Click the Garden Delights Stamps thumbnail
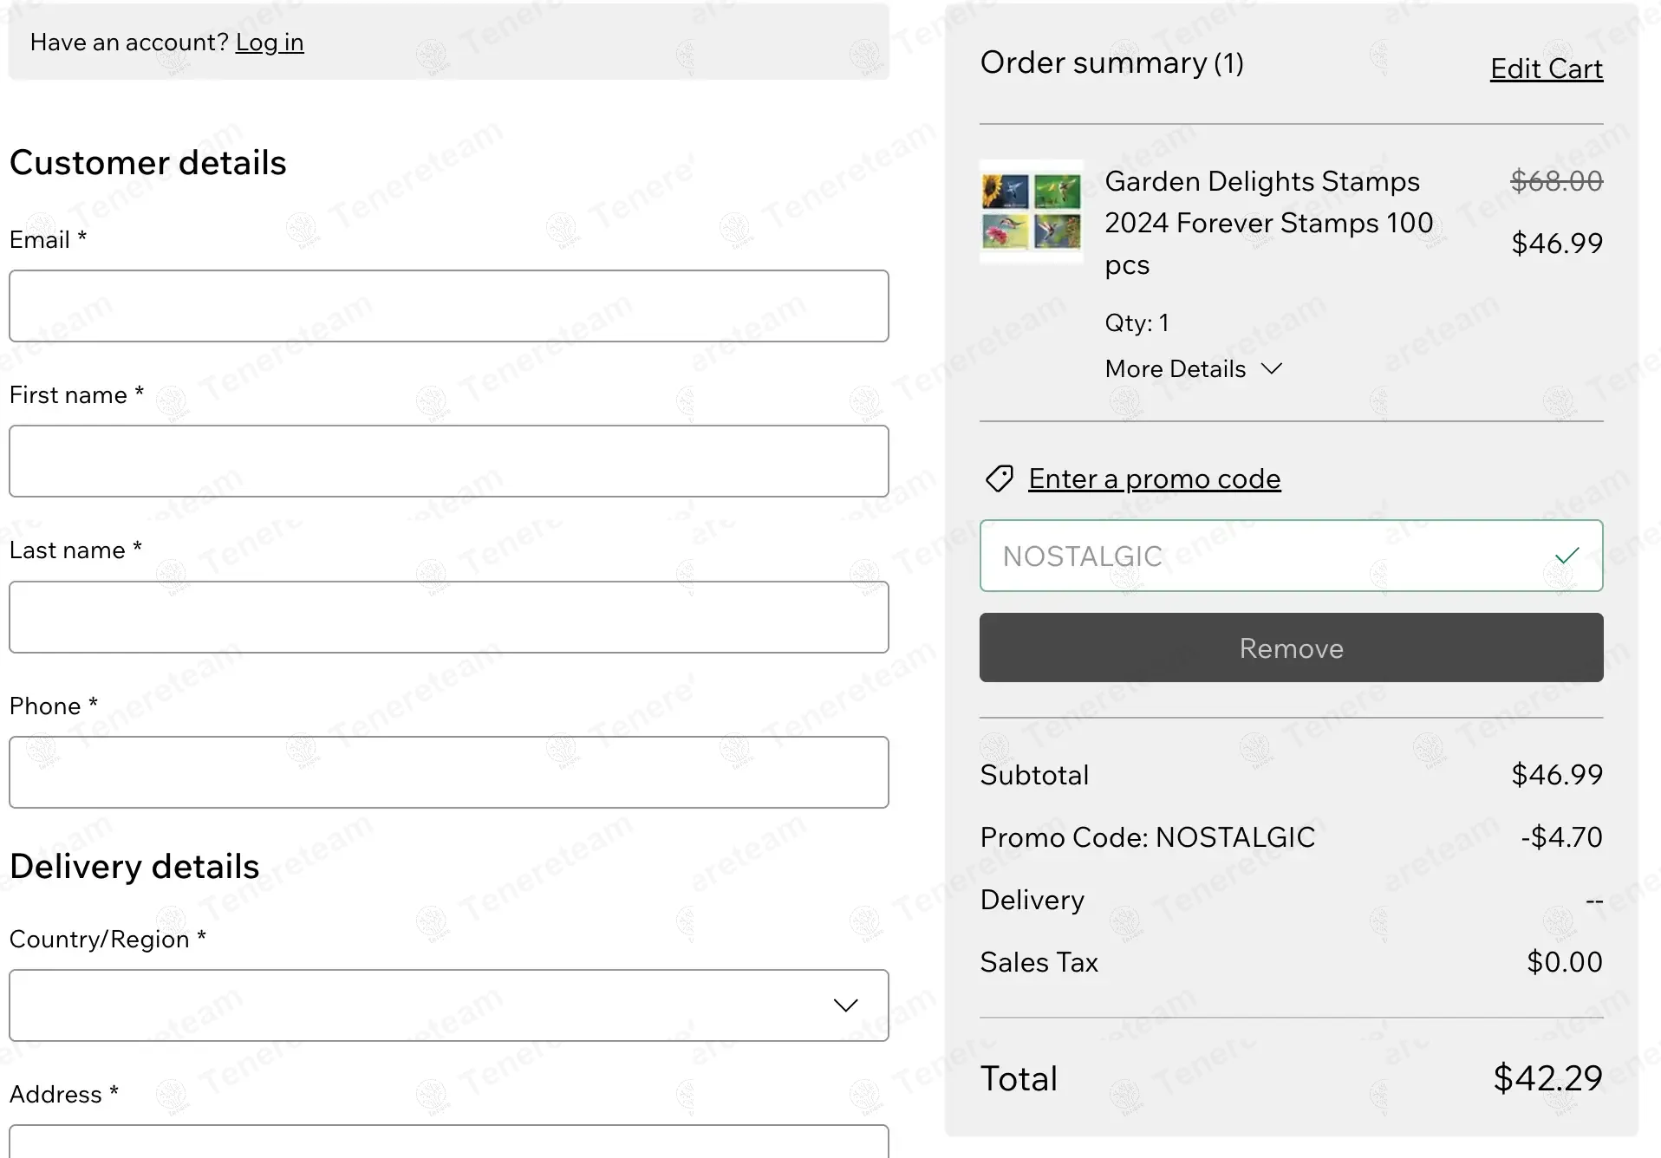This screenshot has height=1158, width=1661. (1031, 211)
